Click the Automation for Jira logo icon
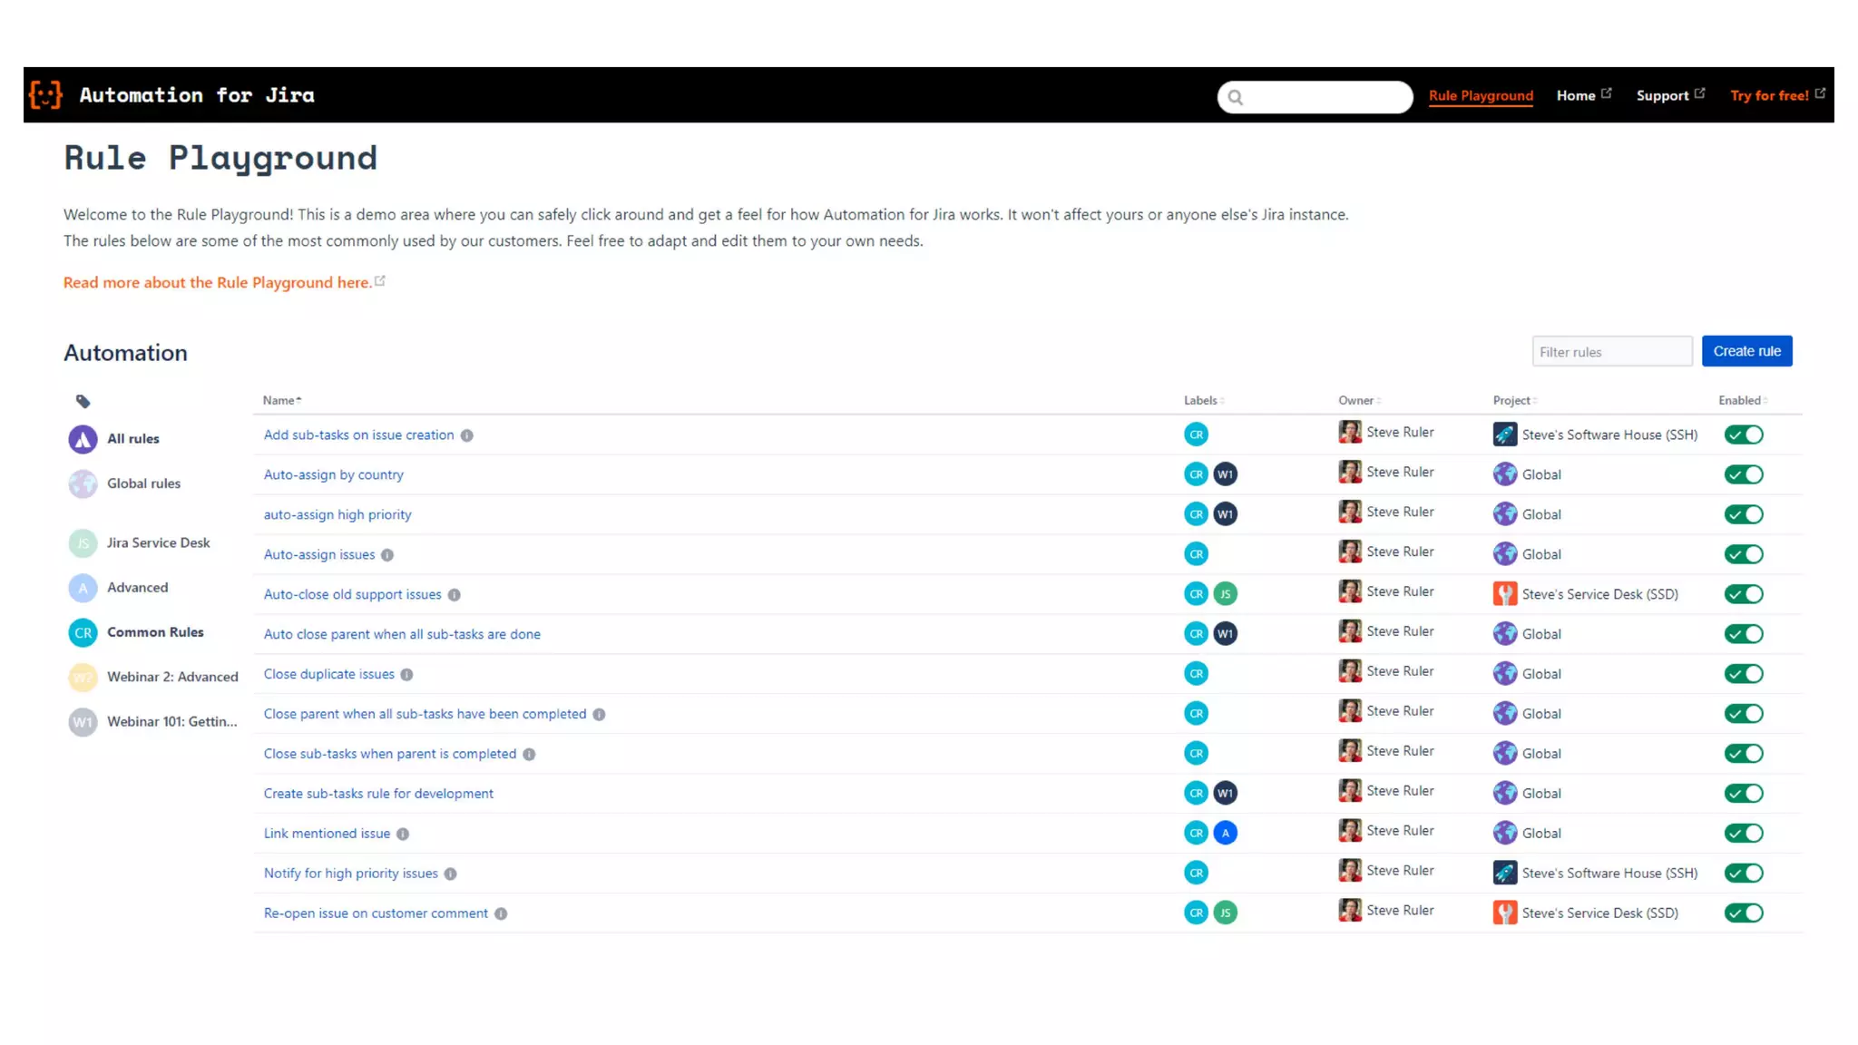 click(x=45, y=94)
